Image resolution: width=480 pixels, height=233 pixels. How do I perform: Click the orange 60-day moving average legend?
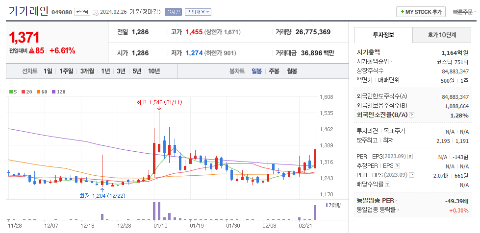point(42,92)
